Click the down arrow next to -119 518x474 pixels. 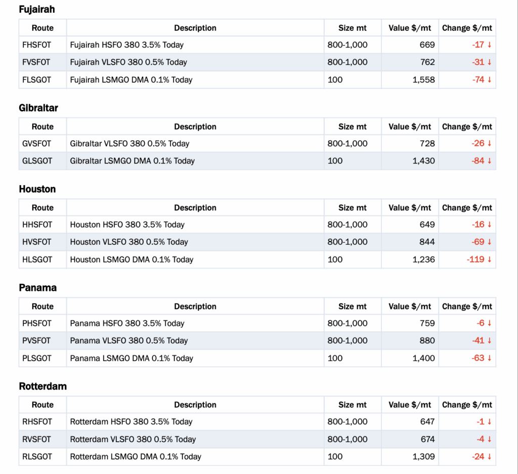[489, 260]
